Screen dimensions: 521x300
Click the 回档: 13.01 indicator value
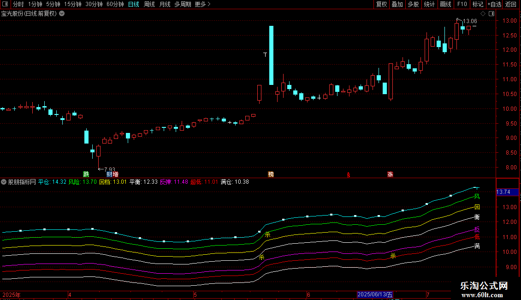[113, 182]
